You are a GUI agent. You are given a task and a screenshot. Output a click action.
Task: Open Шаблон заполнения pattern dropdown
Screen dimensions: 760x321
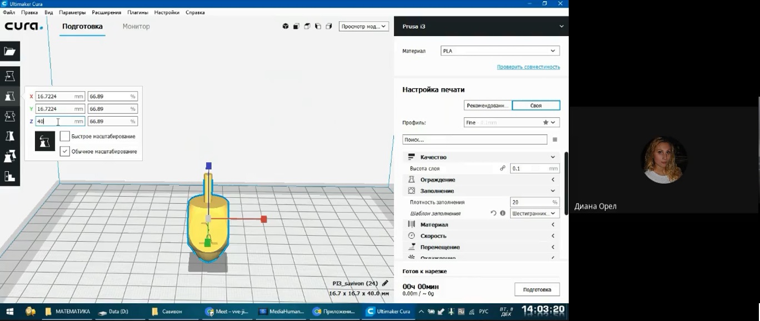534,213
